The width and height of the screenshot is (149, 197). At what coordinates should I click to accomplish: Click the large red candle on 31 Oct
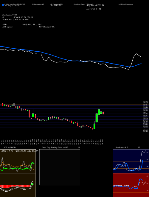[x=29, y=114]
